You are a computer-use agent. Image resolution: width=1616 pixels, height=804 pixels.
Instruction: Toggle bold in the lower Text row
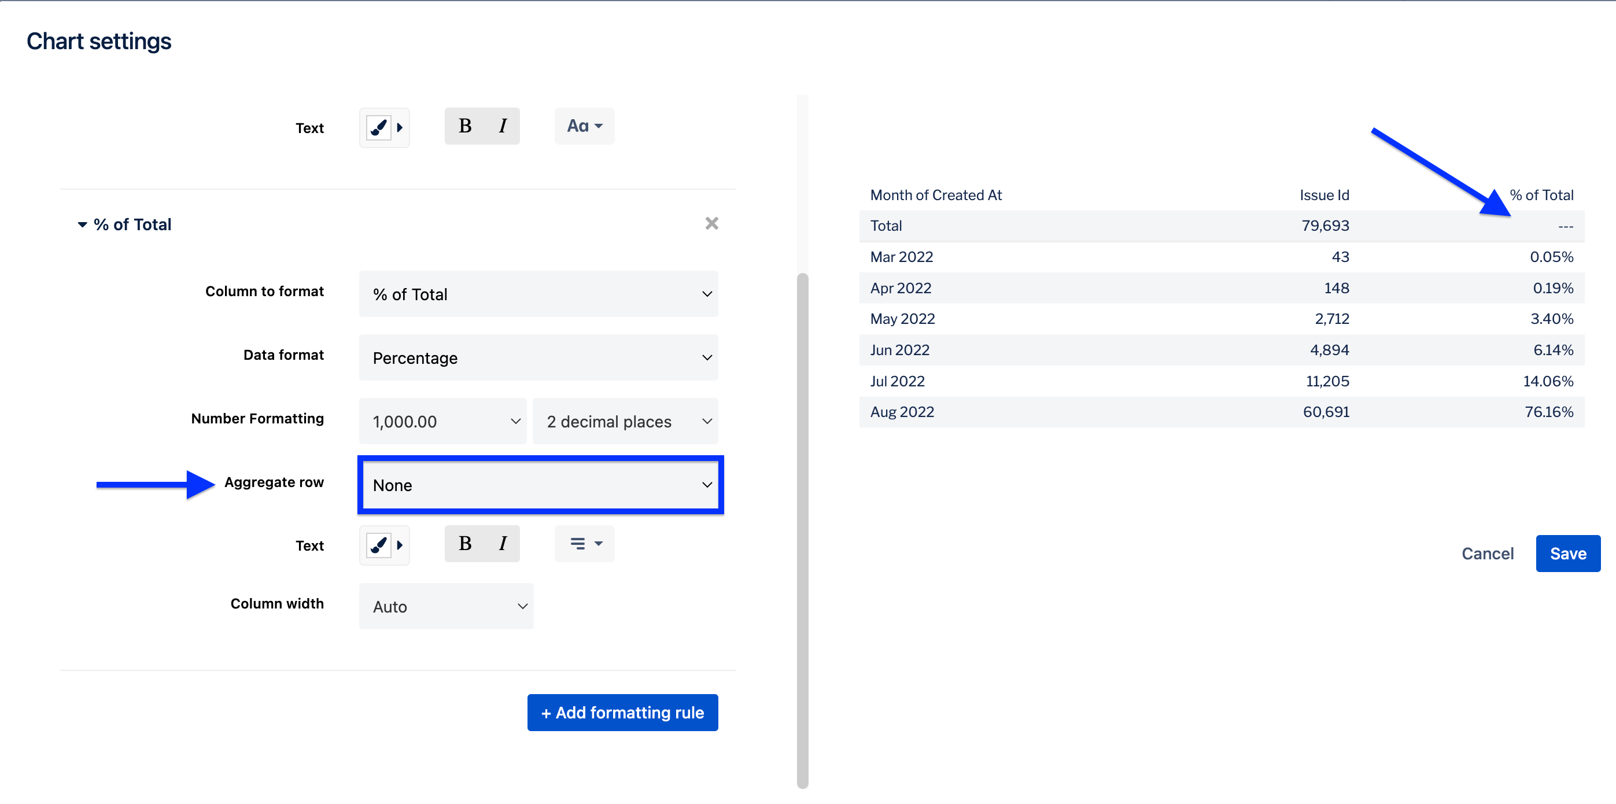click(x=465, y=543)
